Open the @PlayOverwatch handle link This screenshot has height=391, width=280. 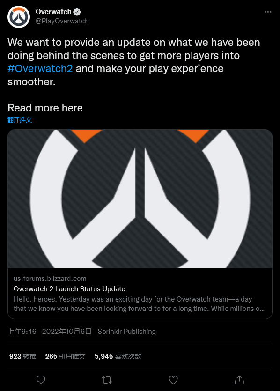[62, 21]
